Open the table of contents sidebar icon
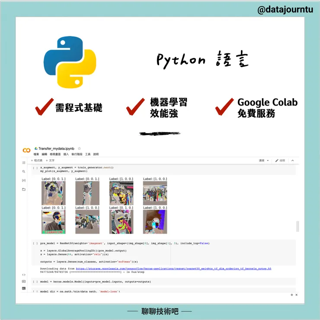 (24, 163)
